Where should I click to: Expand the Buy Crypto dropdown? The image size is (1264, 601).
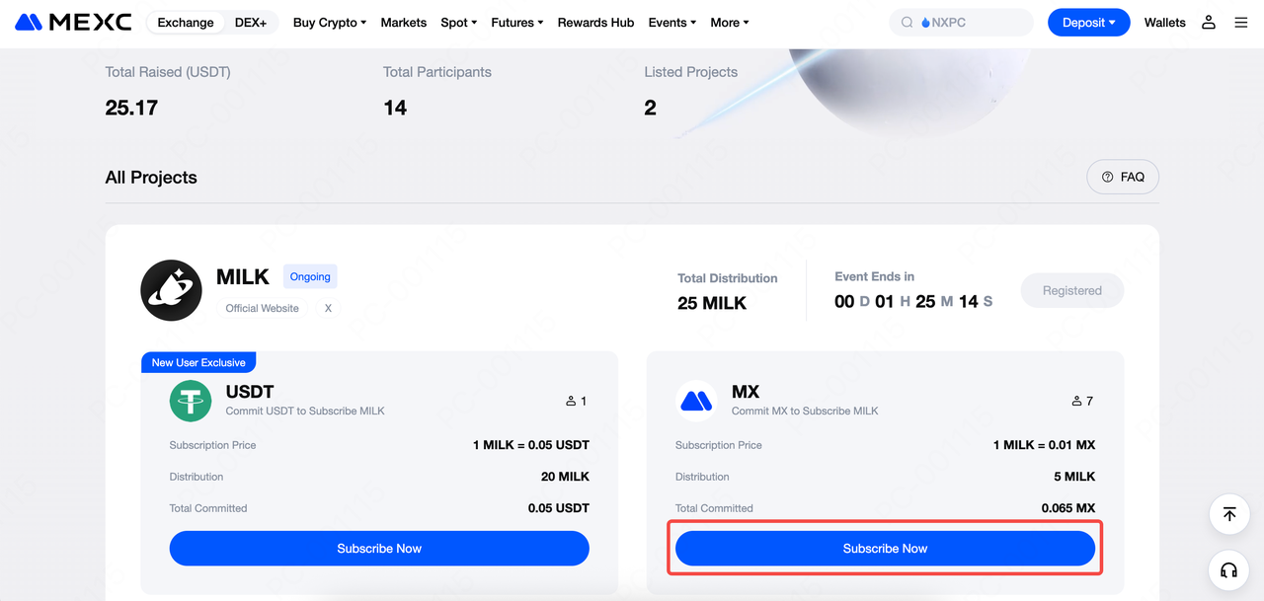[330, 22]
